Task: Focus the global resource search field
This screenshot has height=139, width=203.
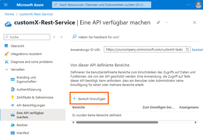Action: pyautogui.click(x=102, y=5)
